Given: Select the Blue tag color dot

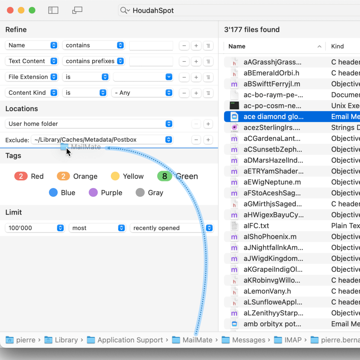Looking at the screenshot, I should (53, 193).
